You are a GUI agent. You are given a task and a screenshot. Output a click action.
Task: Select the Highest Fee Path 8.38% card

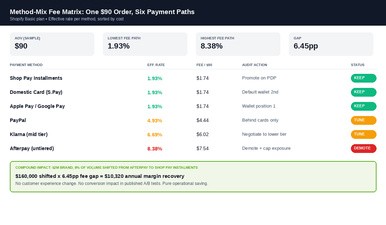(x=238, y=44)
